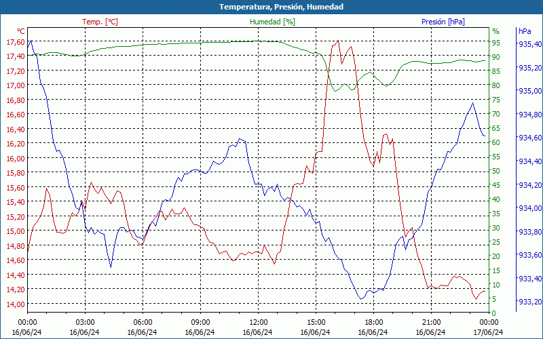
Task: Click humidity axis value 50
Action: [x=496, y=171]
